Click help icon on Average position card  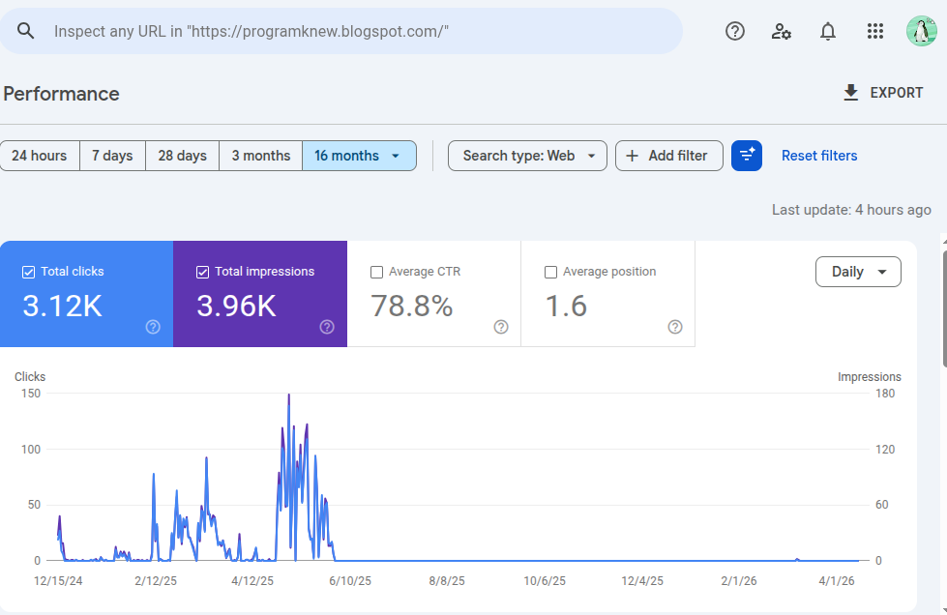[x=675, y=327]
